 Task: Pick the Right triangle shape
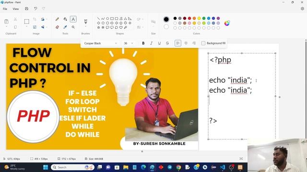point(130,19)
